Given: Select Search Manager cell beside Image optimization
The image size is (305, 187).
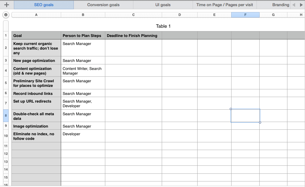Looking at the screenshot, I should coord(83,126).
